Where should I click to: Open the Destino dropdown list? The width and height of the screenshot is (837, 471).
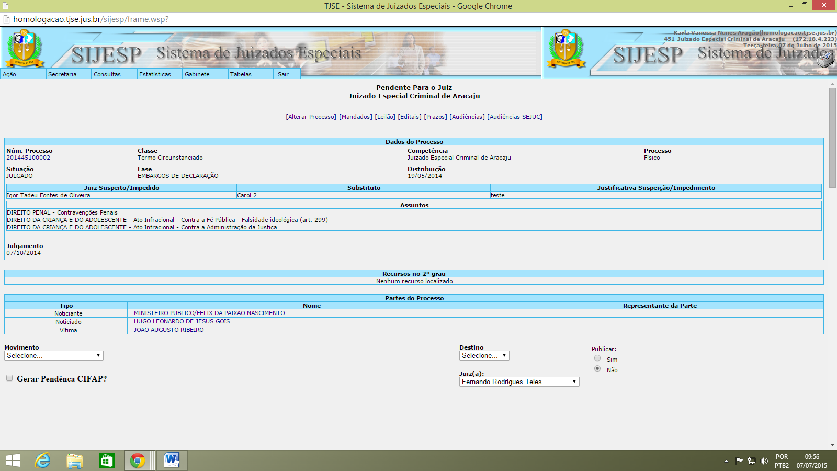484,356
